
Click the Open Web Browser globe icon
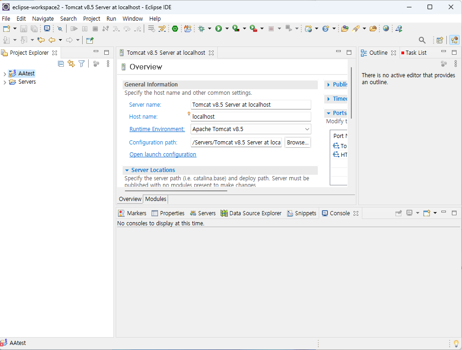pos(386,29)
